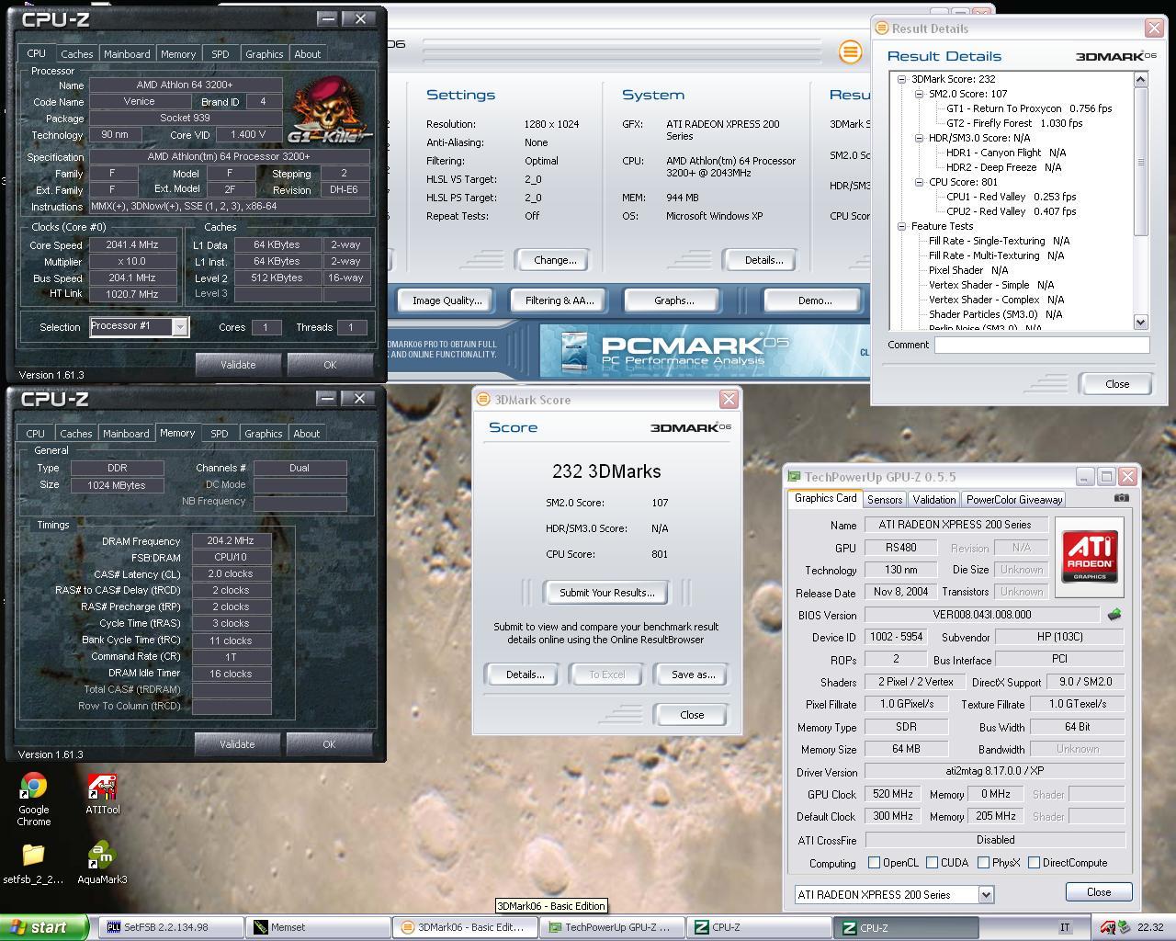The width and height of the screenshot is (1176, 941).
Task: Click the Image Quality button
Action: [x=447, y=300]
